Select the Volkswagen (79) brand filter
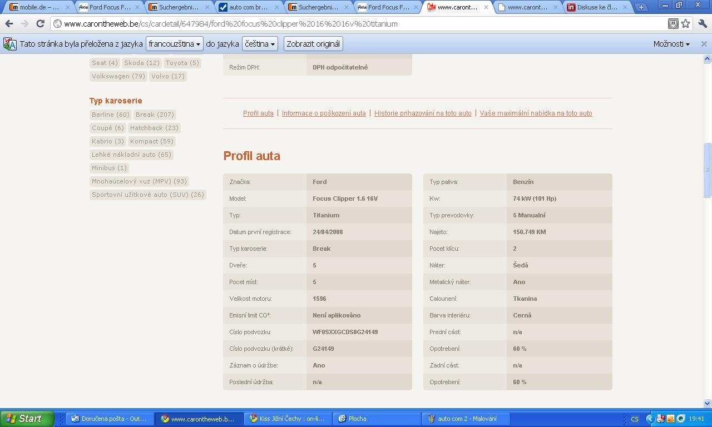712x427 pixels. (118, 76)
